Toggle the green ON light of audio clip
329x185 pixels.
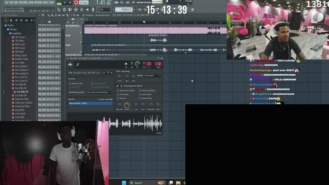(x=126, y=64)
